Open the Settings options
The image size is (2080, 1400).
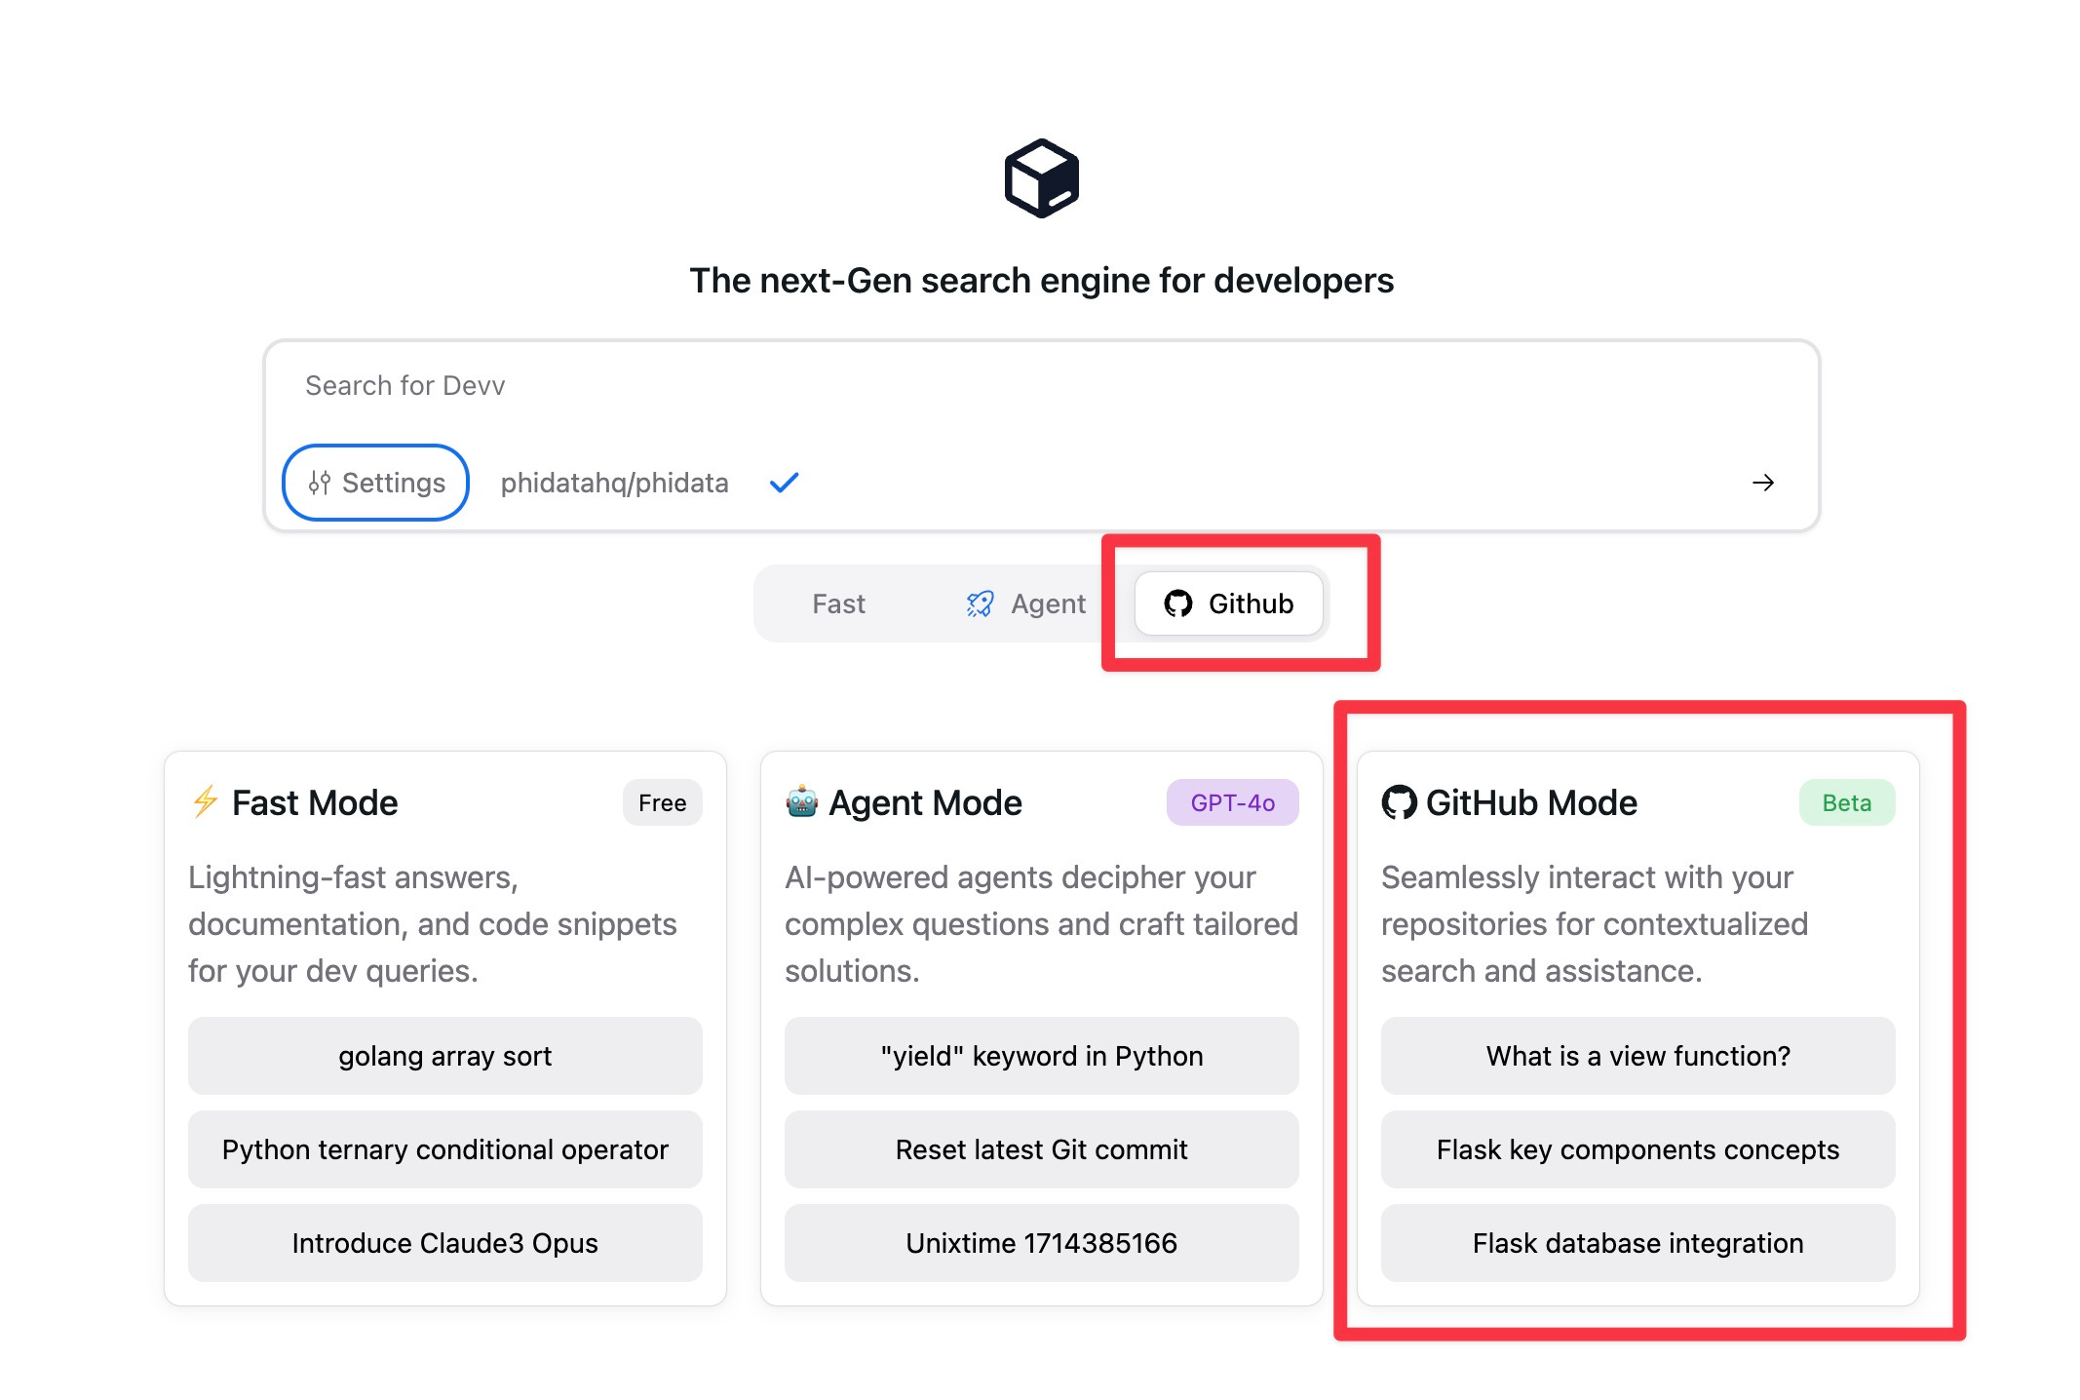pos(375,483)
